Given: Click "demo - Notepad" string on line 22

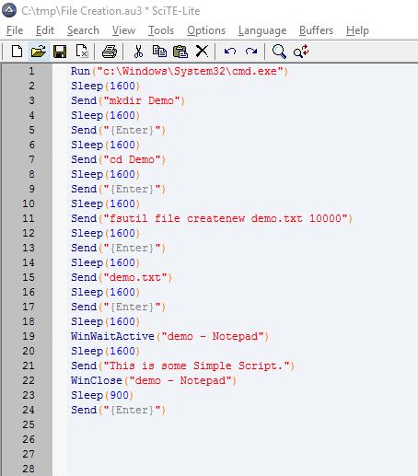Looking at the screenshot, I should (x=180, y=380).
